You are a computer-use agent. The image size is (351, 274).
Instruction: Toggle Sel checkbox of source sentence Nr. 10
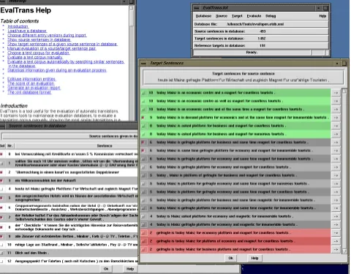1,245
